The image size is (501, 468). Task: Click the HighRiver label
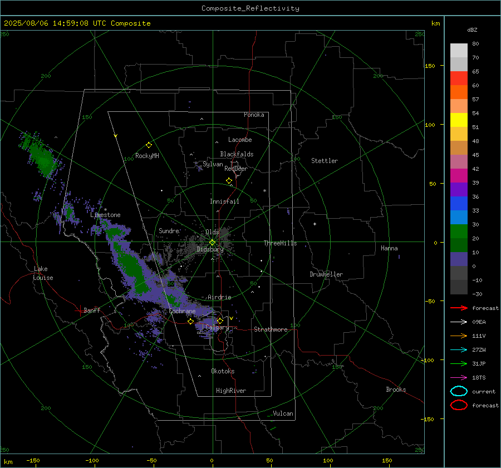point(231,391)
